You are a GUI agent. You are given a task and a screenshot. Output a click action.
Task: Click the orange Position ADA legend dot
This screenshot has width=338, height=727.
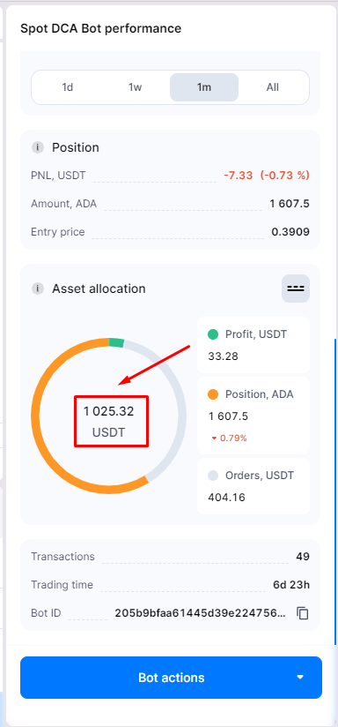pos(213,394)
